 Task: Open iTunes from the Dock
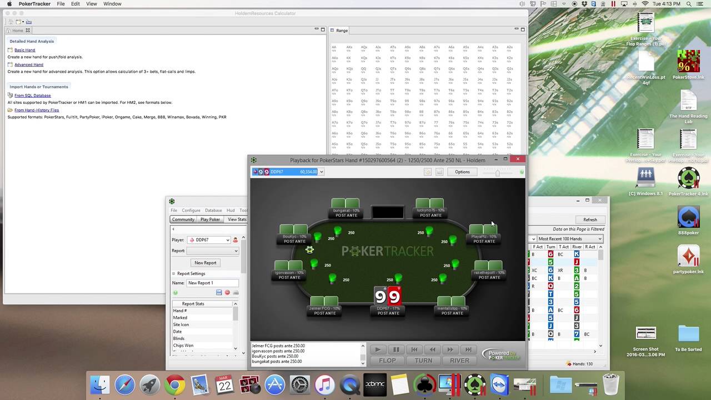pos(324,385)
